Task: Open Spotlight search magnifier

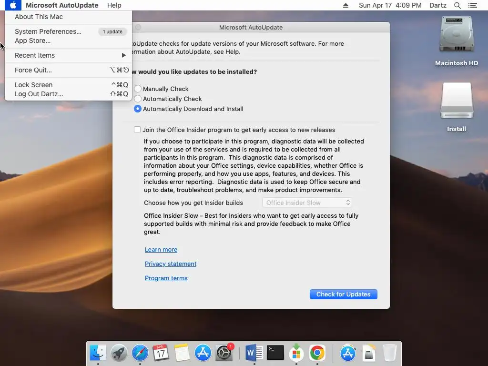Action: coord(457,5)
